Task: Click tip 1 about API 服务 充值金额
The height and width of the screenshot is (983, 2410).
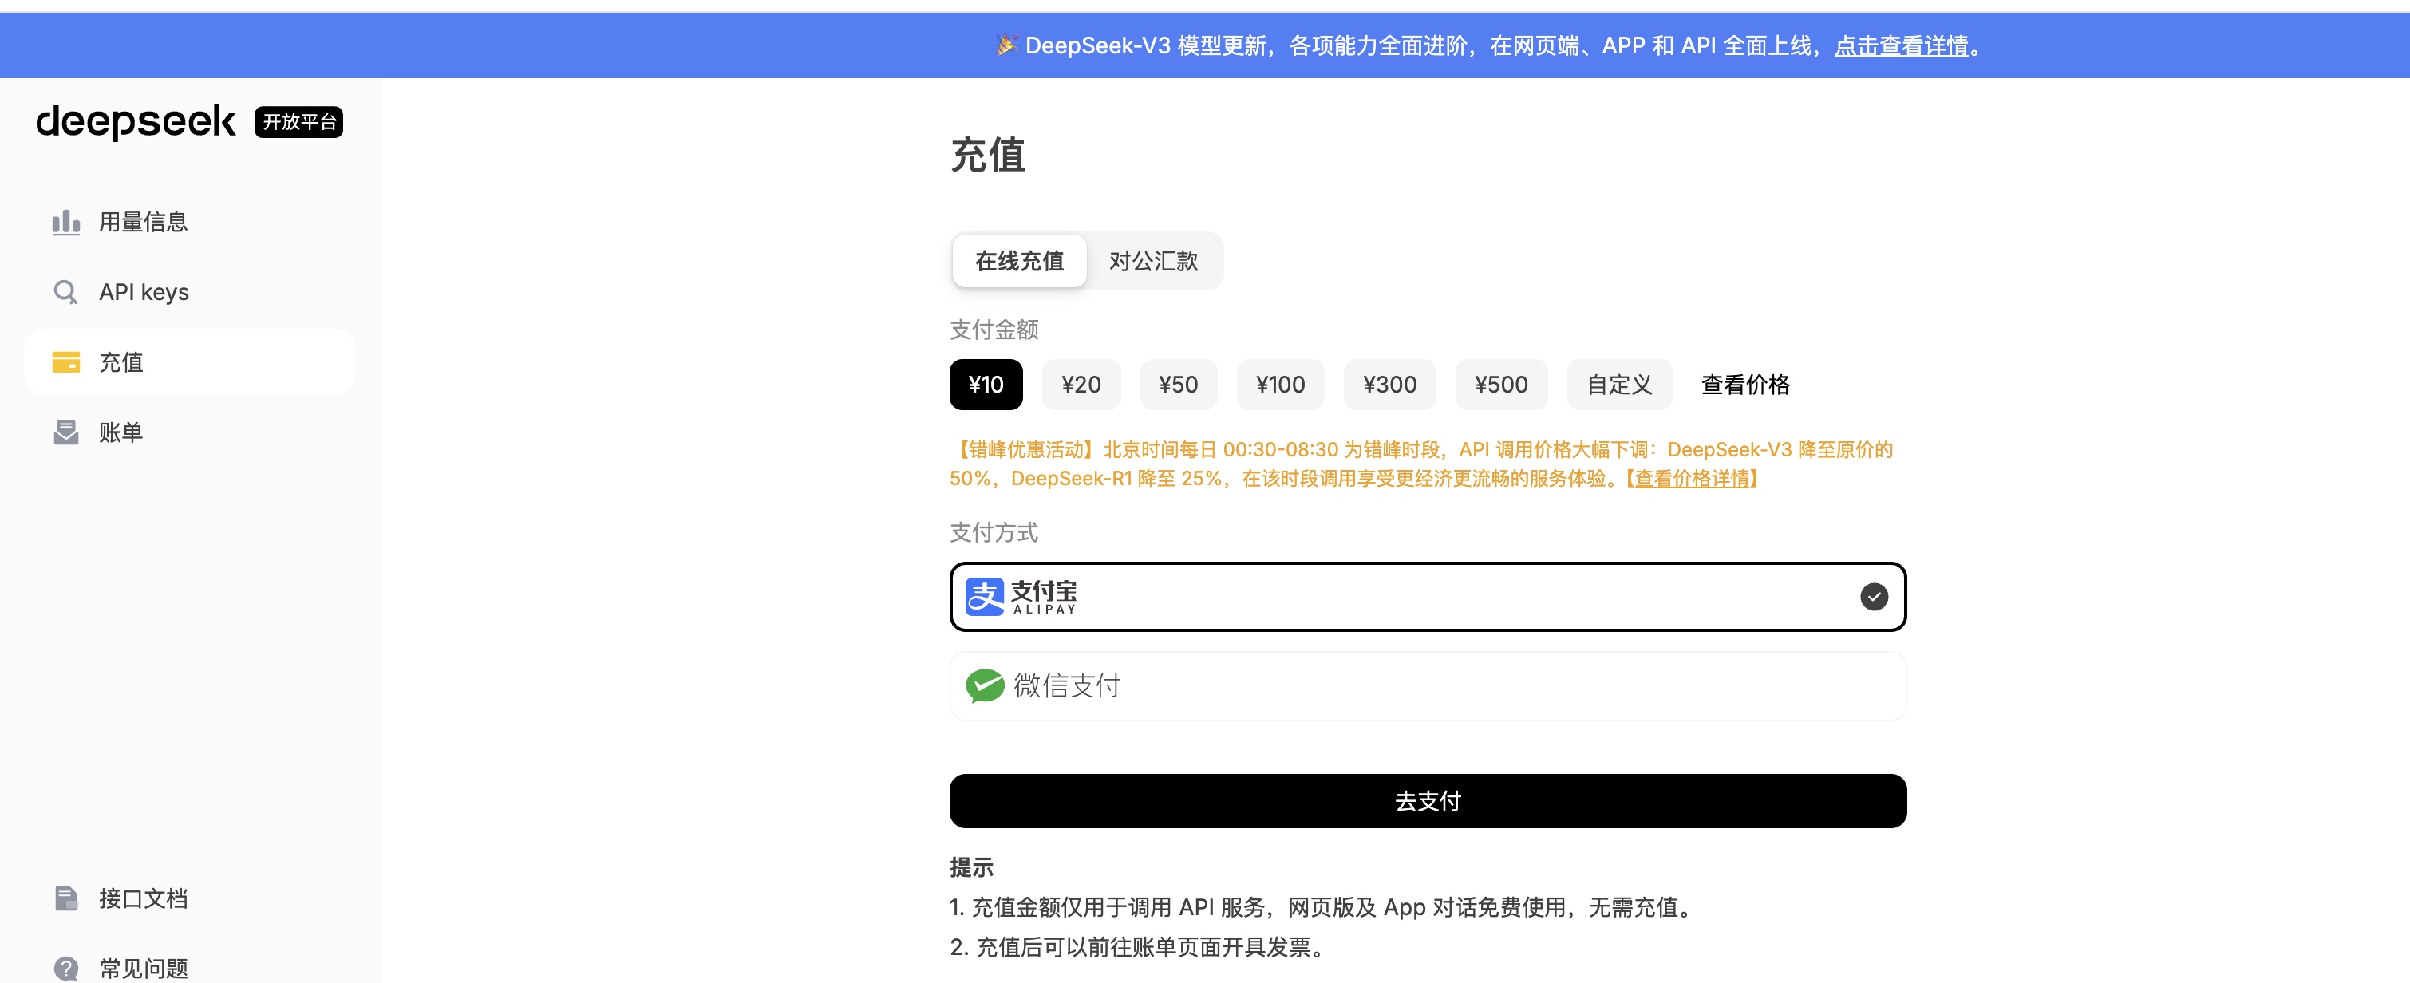Action: coord(1324,907)
